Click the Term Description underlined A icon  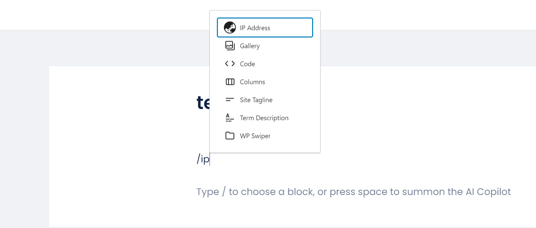point(230,118)
